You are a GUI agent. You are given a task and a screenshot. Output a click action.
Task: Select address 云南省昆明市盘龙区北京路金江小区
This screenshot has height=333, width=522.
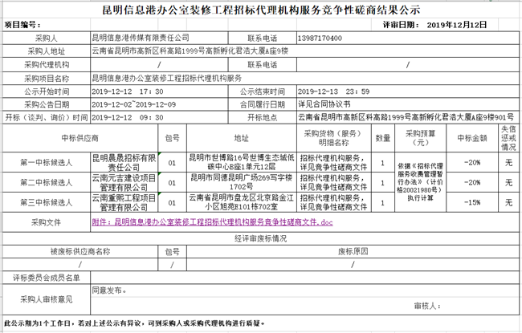tap(242, 202)
